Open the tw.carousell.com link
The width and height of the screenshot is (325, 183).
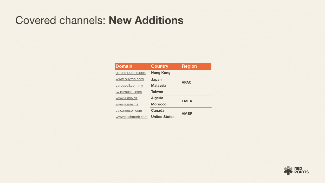tap(129, 92)
